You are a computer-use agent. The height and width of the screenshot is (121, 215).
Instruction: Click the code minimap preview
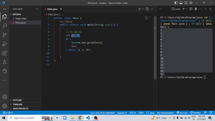tap(147, 18)
